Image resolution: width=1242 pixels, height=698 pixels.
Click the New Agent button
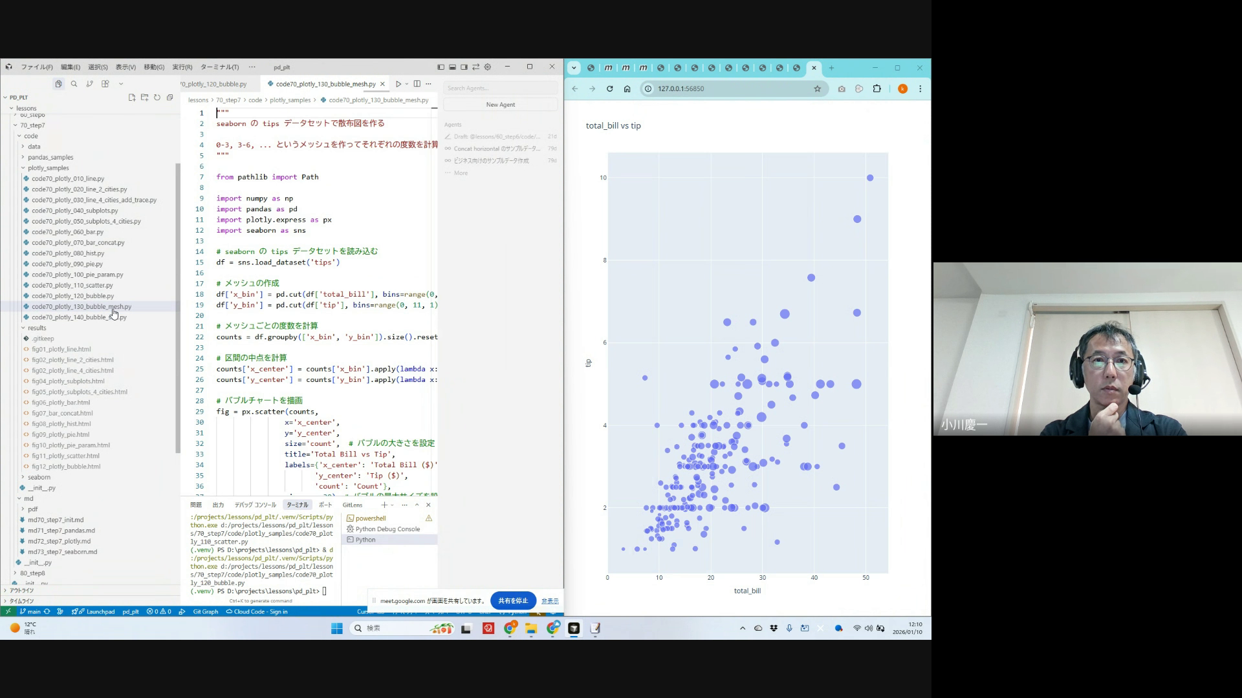pyautogui.click(x=500, y=105)
